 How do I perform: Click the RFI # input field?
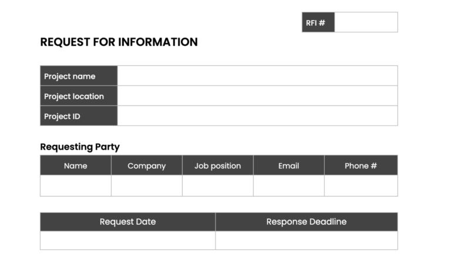[366, 22]
